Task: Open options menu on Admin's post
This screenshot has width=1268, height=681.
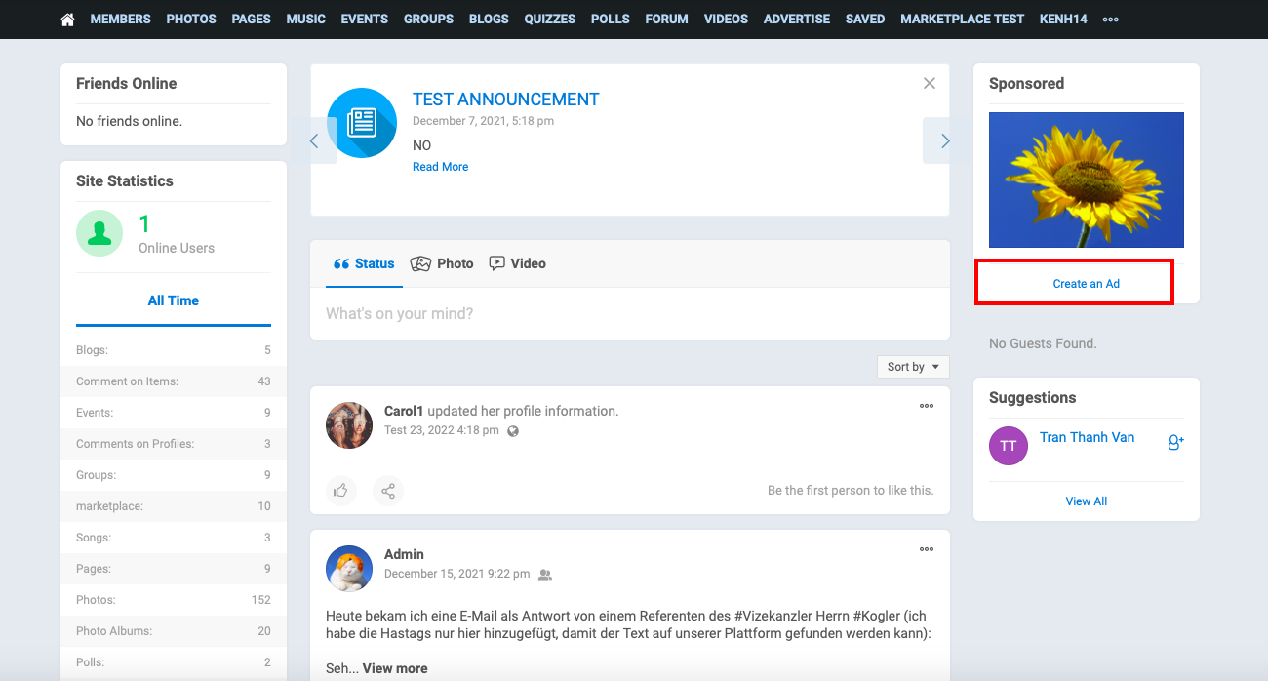Action: (927, 549)
